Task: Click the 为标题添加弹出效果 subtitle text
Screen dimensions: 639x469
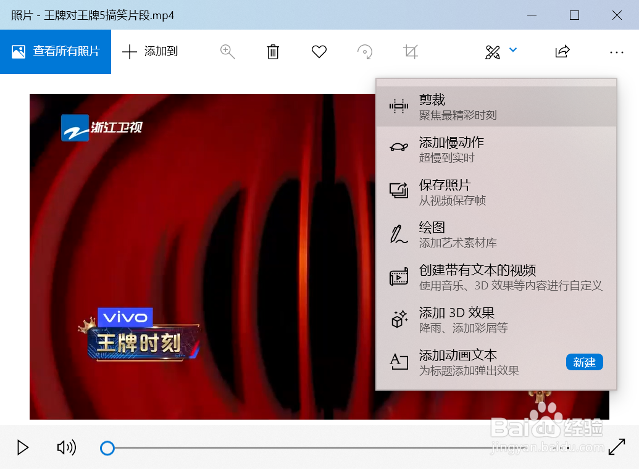Action: coord(469,371)
